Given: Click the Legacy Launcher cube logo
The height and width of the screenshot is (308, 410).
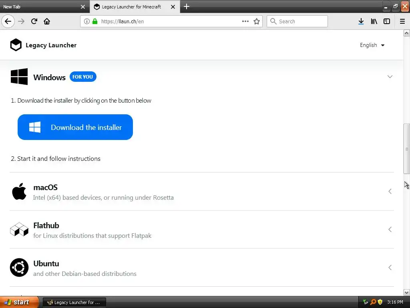Looking at the screenshot, I should click(x=16, y=45).
